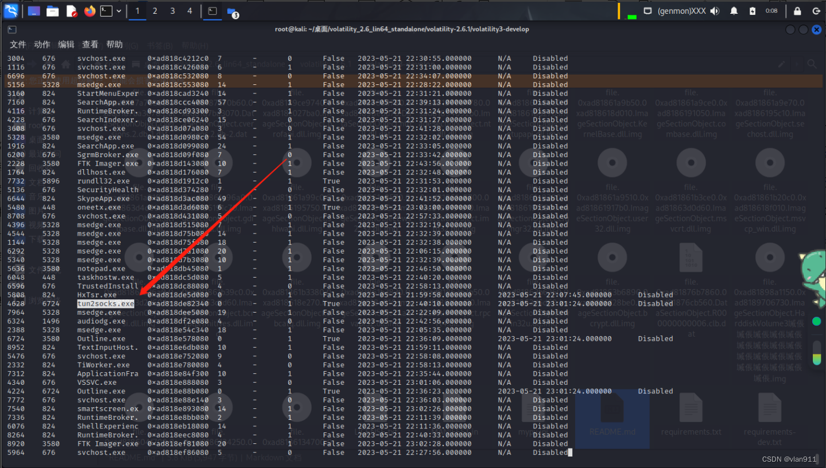Lock the screen with padlock icon
The width and height of the screenshot is (826, 468).
[x=797, y=11]
